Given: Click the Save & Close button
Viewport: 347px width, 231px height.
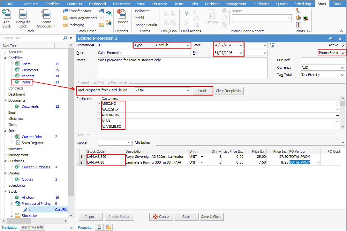Looking at the screenshot, I should point(211,217).
